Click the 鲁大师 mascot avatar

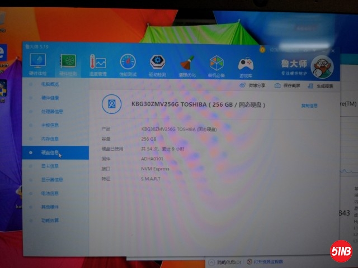tap(321, 68)
